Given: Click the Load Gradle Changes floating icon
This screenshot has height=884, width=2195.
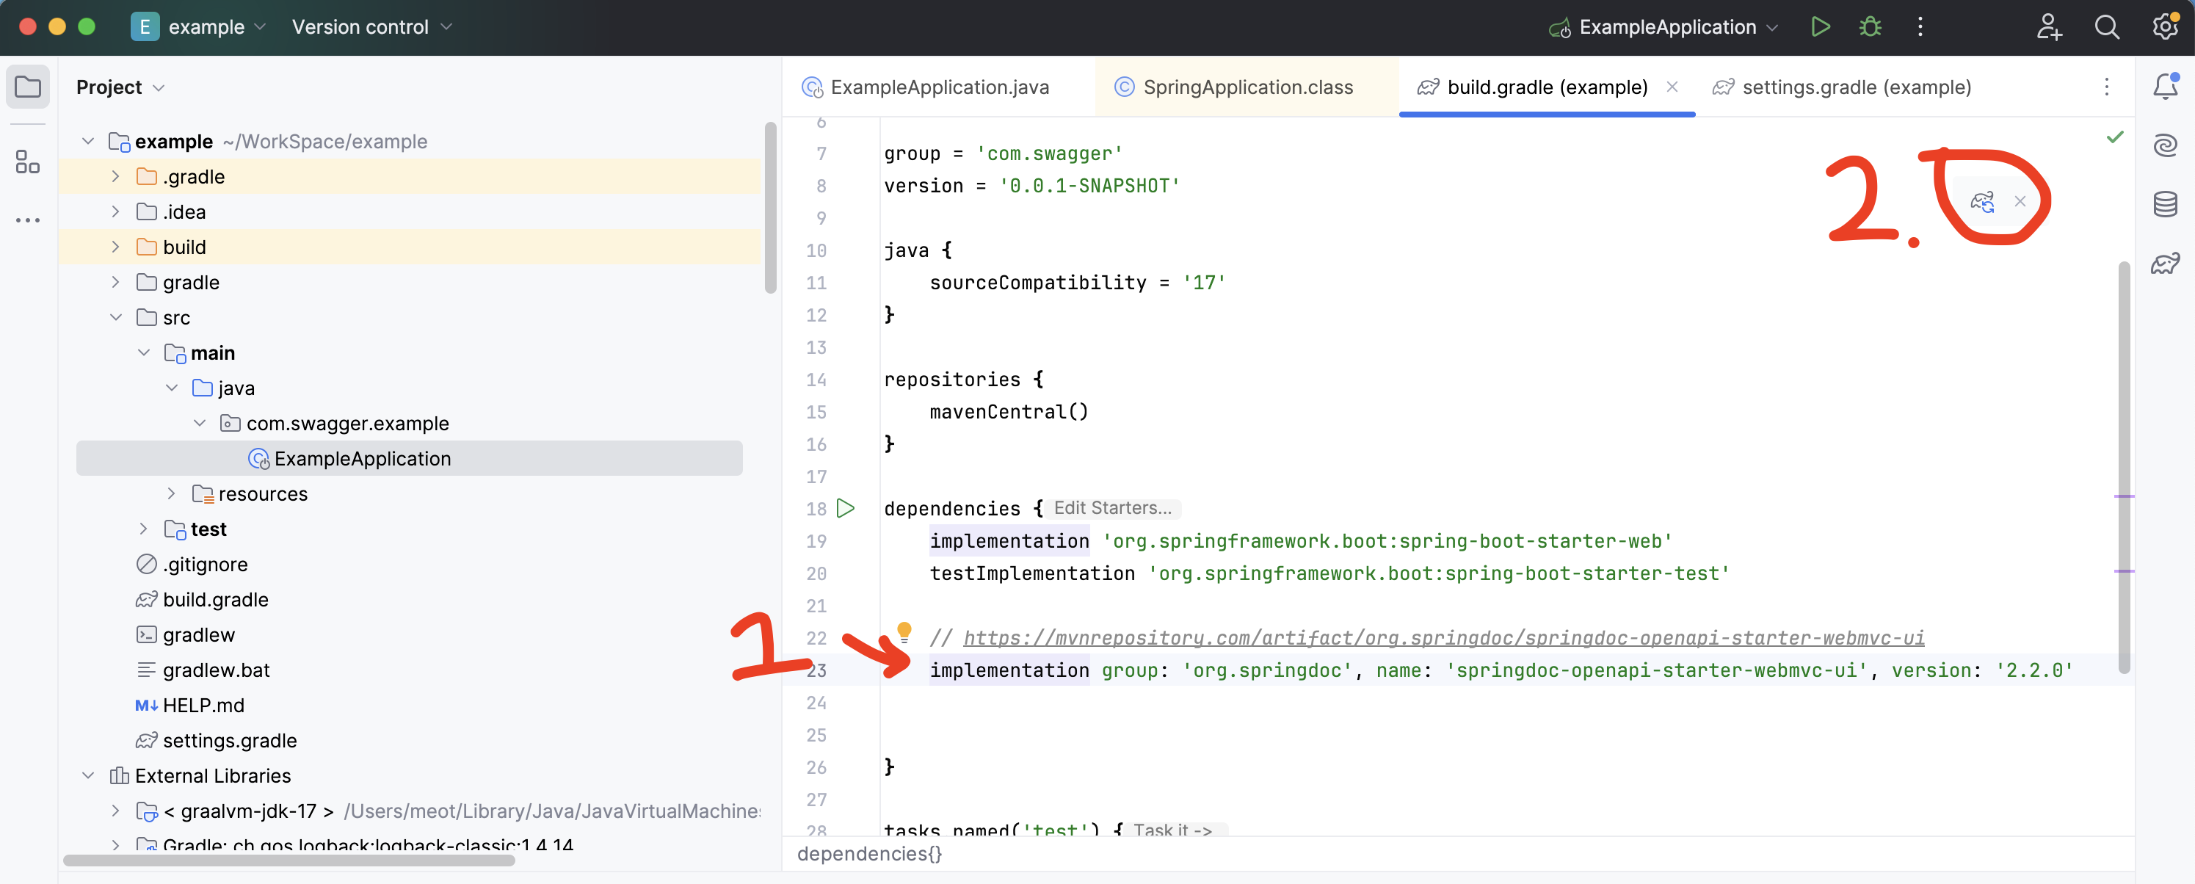Looking at the screenshot, I should point(1982,201).
